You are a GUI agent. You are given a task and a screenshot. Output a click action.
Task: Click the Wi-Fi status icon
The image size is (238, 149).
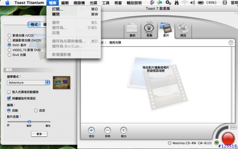point(184,3)
